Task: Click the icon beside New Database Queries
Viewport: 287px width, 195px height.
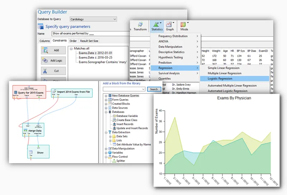Action: [110, 96]
